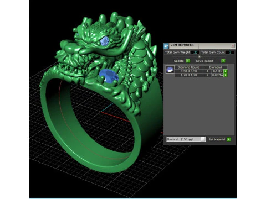Select the blue gem in the dragon's eye

point(105,41)
